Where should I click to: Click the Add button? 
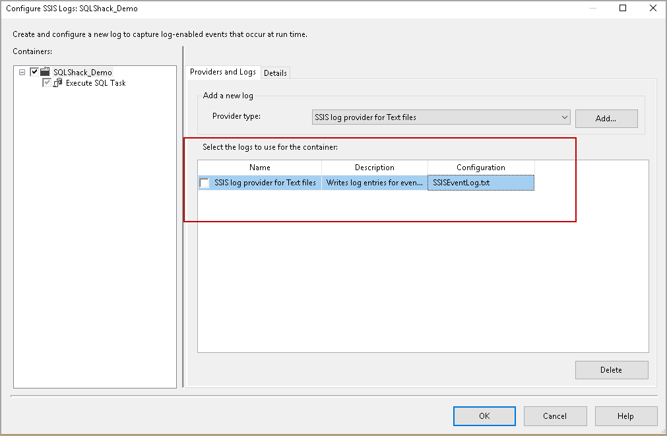tap(606, 119)
